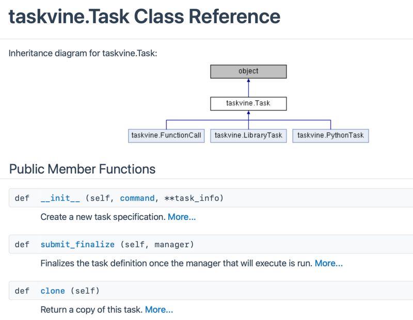Click the taskvine.Task node in the diagram

(x=248, y=103)
